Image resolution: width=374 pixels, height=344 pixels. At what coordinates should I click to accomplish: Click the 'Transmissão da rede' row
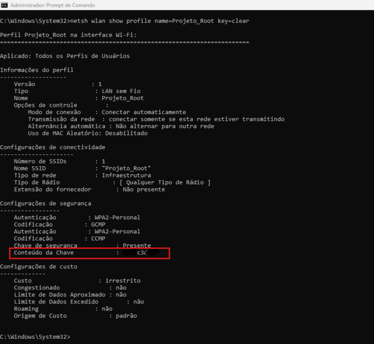(156, 119)
